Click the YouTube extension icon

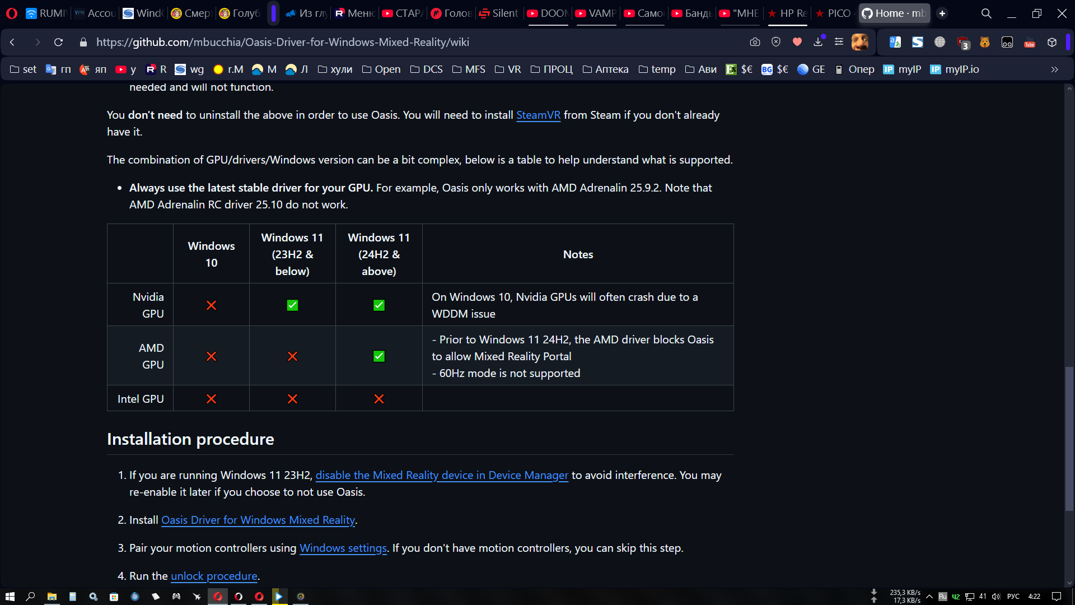(x=1029, y=43)
